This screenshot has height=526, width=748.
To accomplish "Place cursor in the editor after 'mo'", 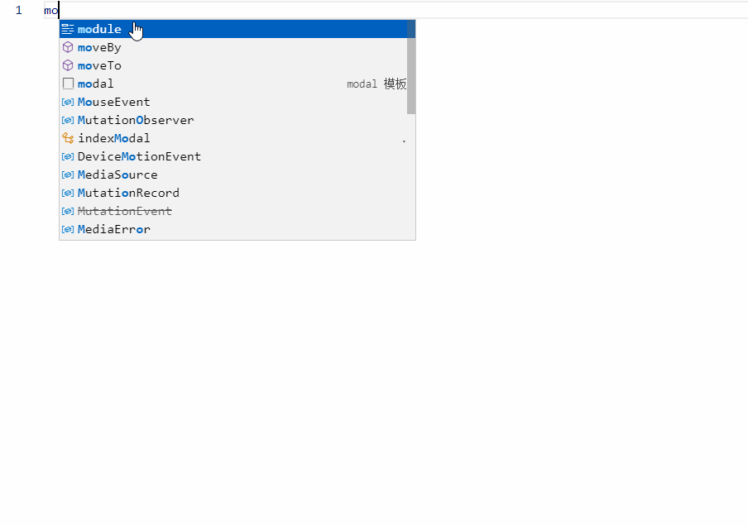I will click(x=59, y=10).
